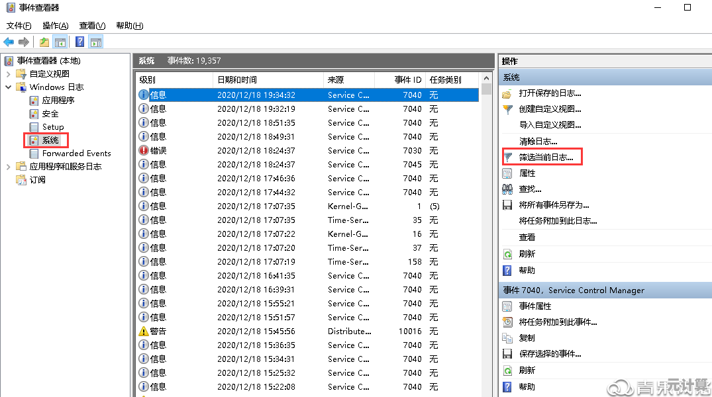Click the Back arrow toolbar icon

pyautogui.click(x=9, y=42)
